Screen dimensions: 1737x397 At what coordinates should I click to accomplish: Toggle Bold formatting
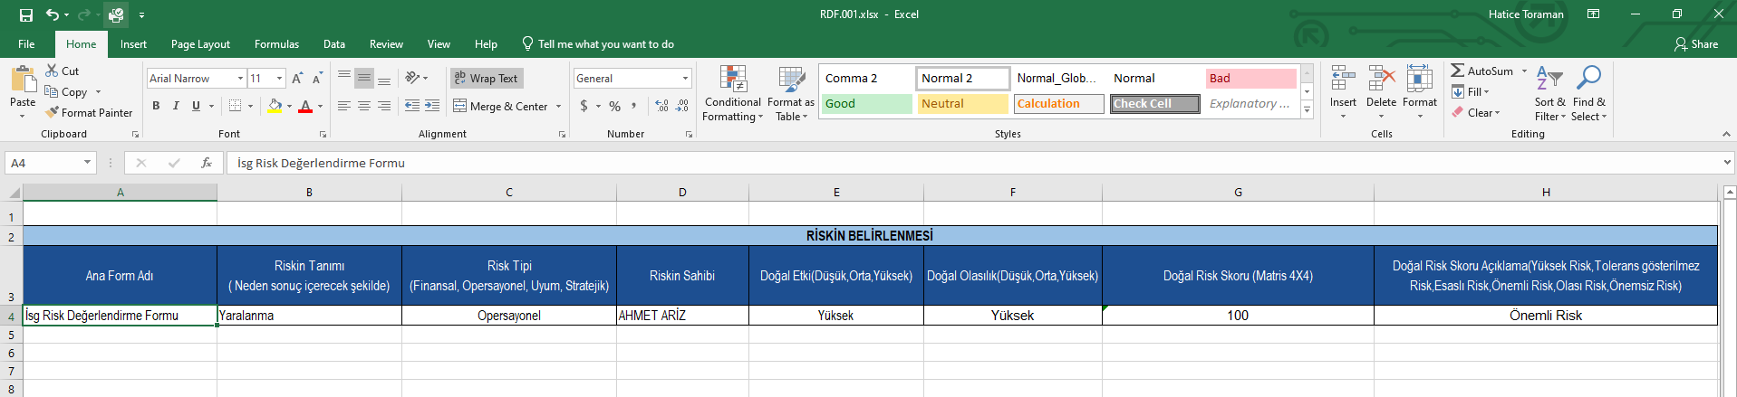[x=156, y=106]
